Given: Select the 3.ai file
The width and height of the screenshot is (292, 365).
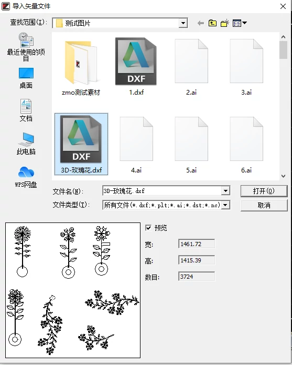Looking at the screenshot, I should (246, 67).
